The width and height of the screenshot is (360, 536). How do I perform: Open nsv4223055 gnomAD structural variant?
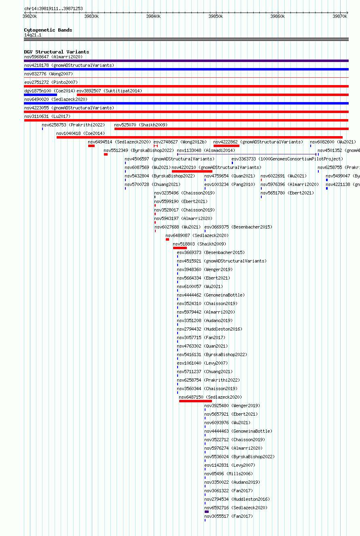[x=69, y=108]
